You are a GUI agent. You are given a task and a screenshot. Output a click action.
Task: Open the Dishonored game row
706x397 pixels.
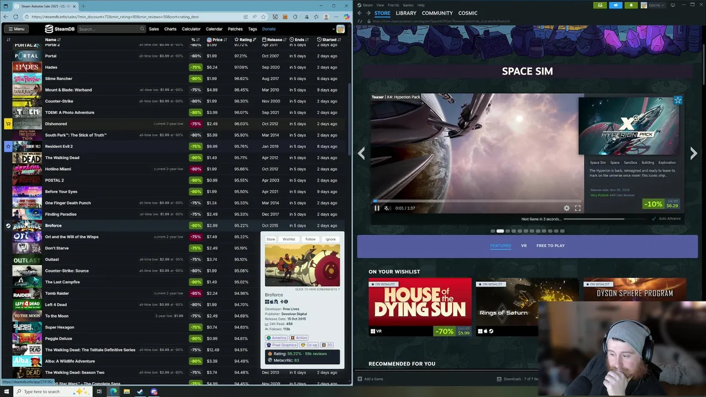coord(176,124)
